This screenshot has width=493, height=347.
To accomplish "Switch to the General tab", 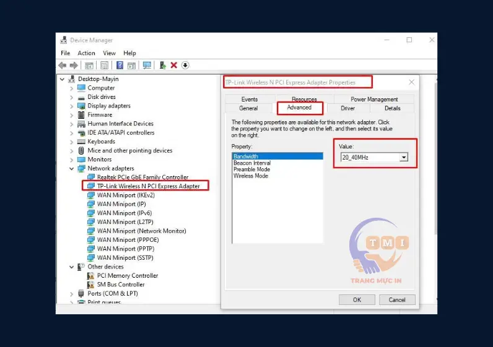I will pyautogui.click(x=248, y=108).
